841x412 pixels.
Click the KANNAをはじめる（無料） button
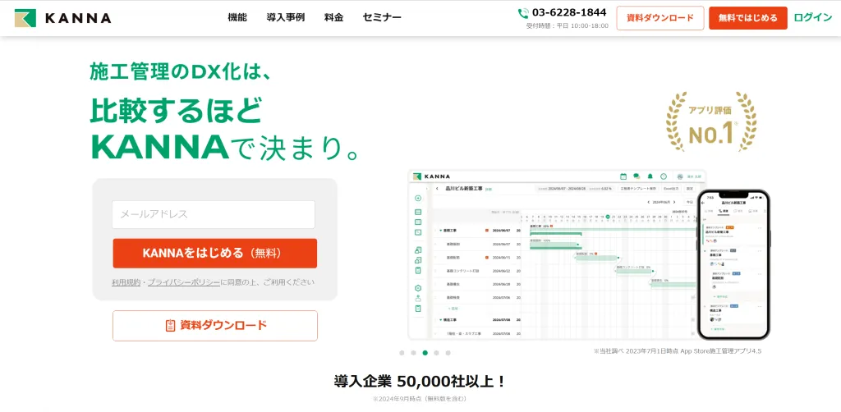pyautogui.click(x=214, y=254)
